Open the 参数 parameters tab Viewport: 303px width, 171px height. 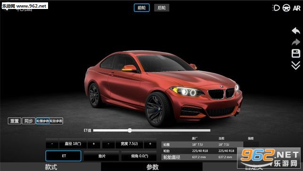pos(152,167)
